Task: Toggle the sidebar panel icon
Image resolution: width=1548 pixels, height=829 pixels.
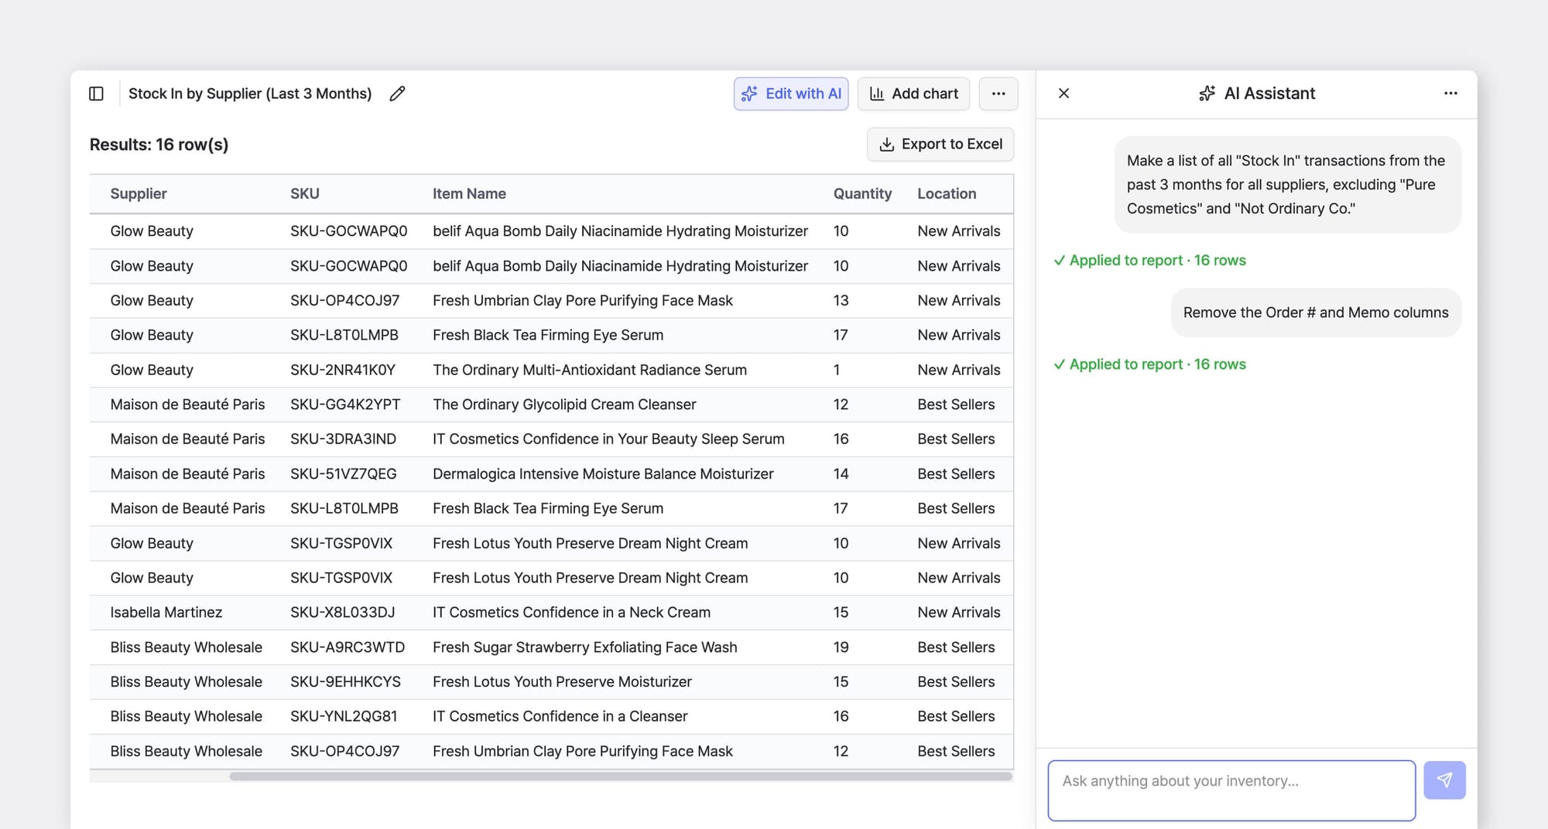Action: pos(97,94)
